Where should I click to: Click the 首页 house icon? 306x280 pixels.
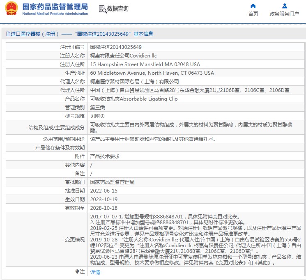pyautogui.click(x=253, y=6)
